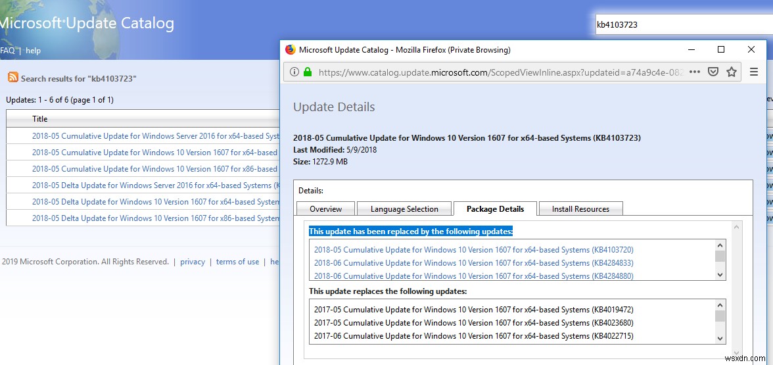Click the FAQ link in catalog header

[7, 50]
